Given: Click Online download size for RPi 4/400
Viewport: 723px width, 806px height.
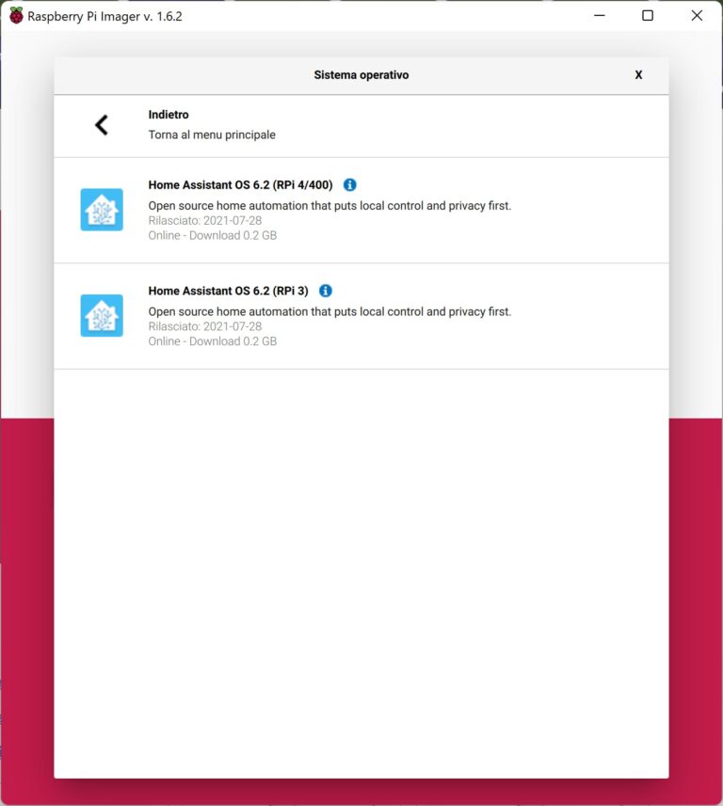Looking at the screenshot, I should (x=213, y=235).
